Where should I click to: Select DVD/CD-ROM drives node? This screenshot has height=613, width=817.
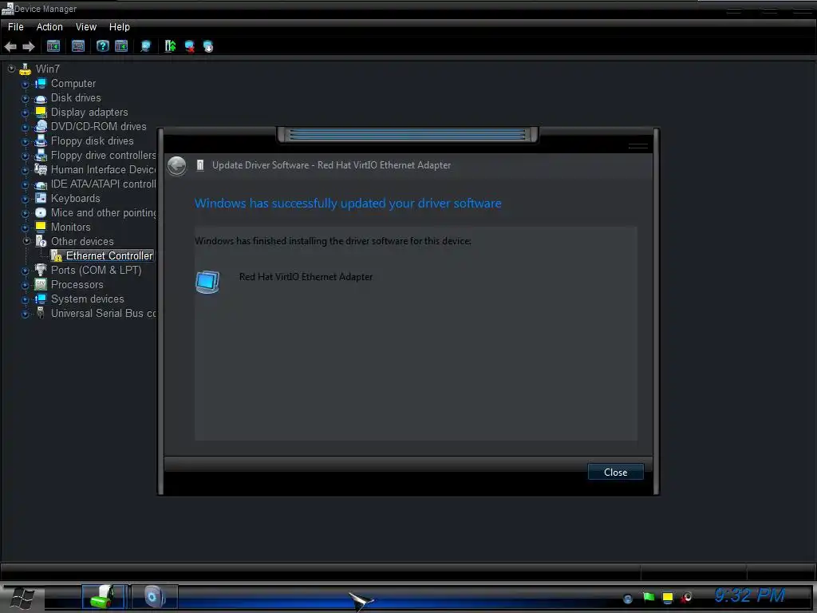pos(98,126)
